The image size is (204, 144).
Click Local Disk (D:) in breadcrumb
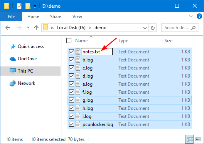tap(71, 28)
